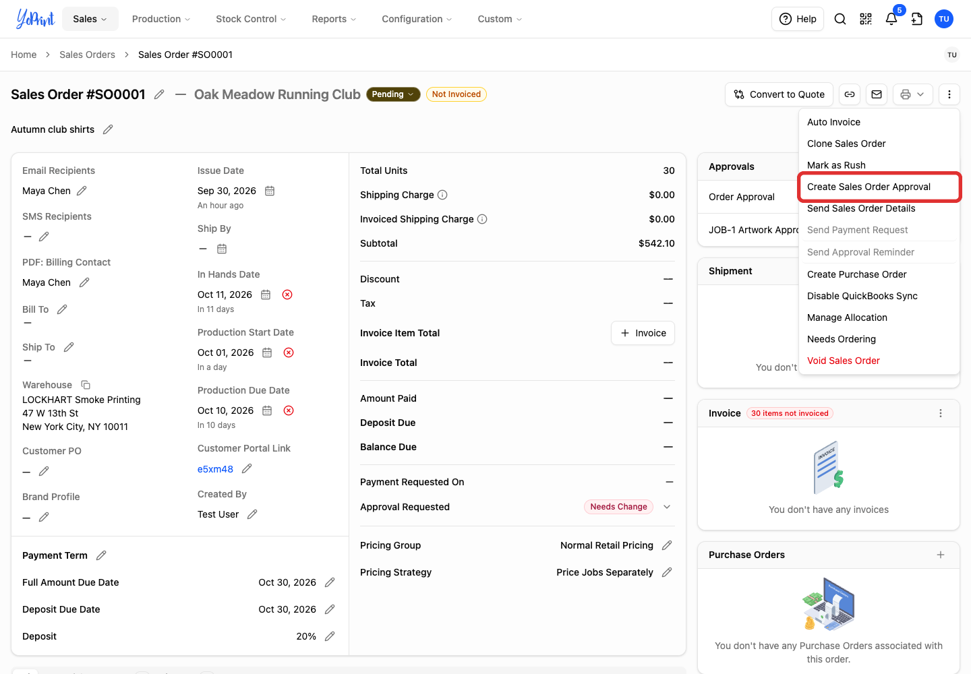
Task: Clear the In Hands Date value
Action: coord(287,295)
